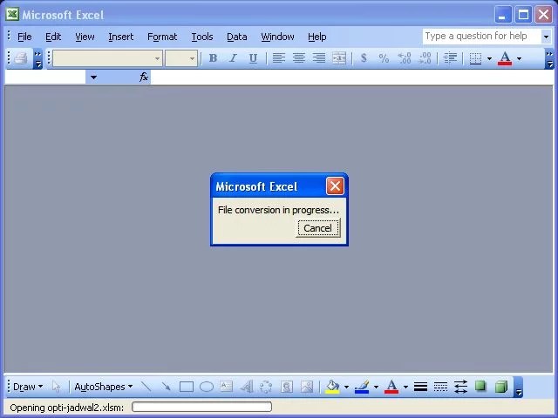Apply font color from Formatting toolbar
The image size is (558, 418).
505,58
